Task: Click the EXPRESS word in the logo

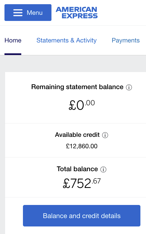Action: click(80, 16)
